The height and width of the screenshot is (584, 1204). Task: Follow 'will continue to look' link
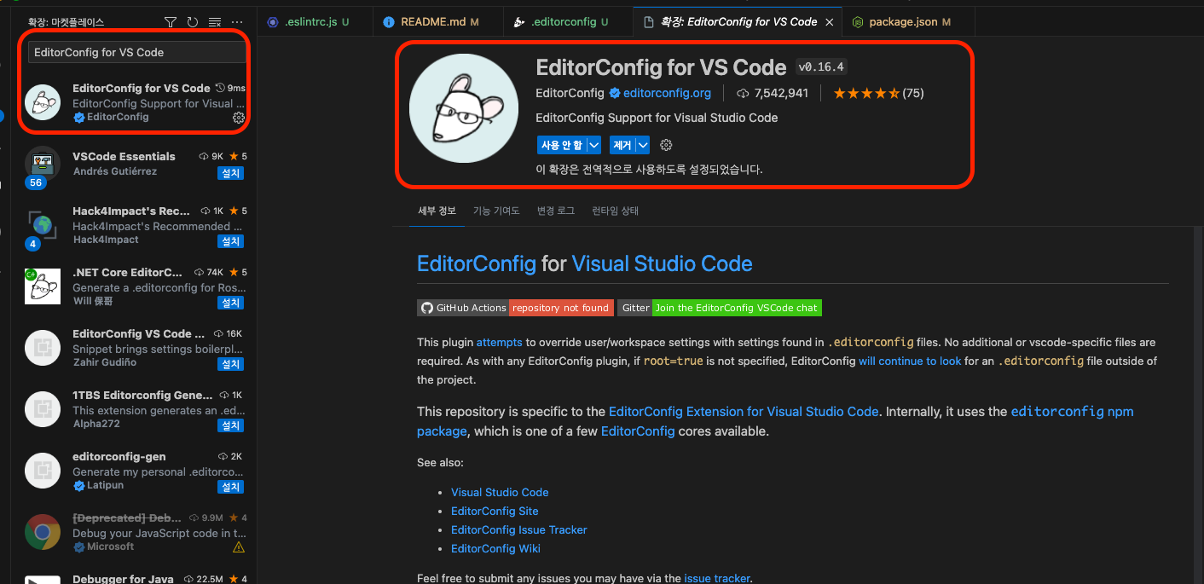pos(910,361)
